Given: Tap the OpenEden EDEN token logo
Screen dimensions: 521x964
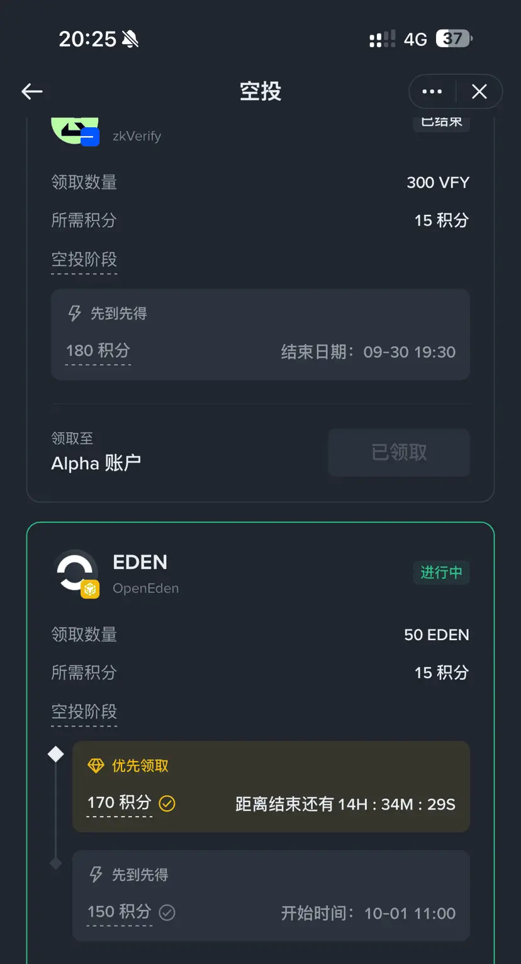Looking at the screenshot, I should pos(76,574).
